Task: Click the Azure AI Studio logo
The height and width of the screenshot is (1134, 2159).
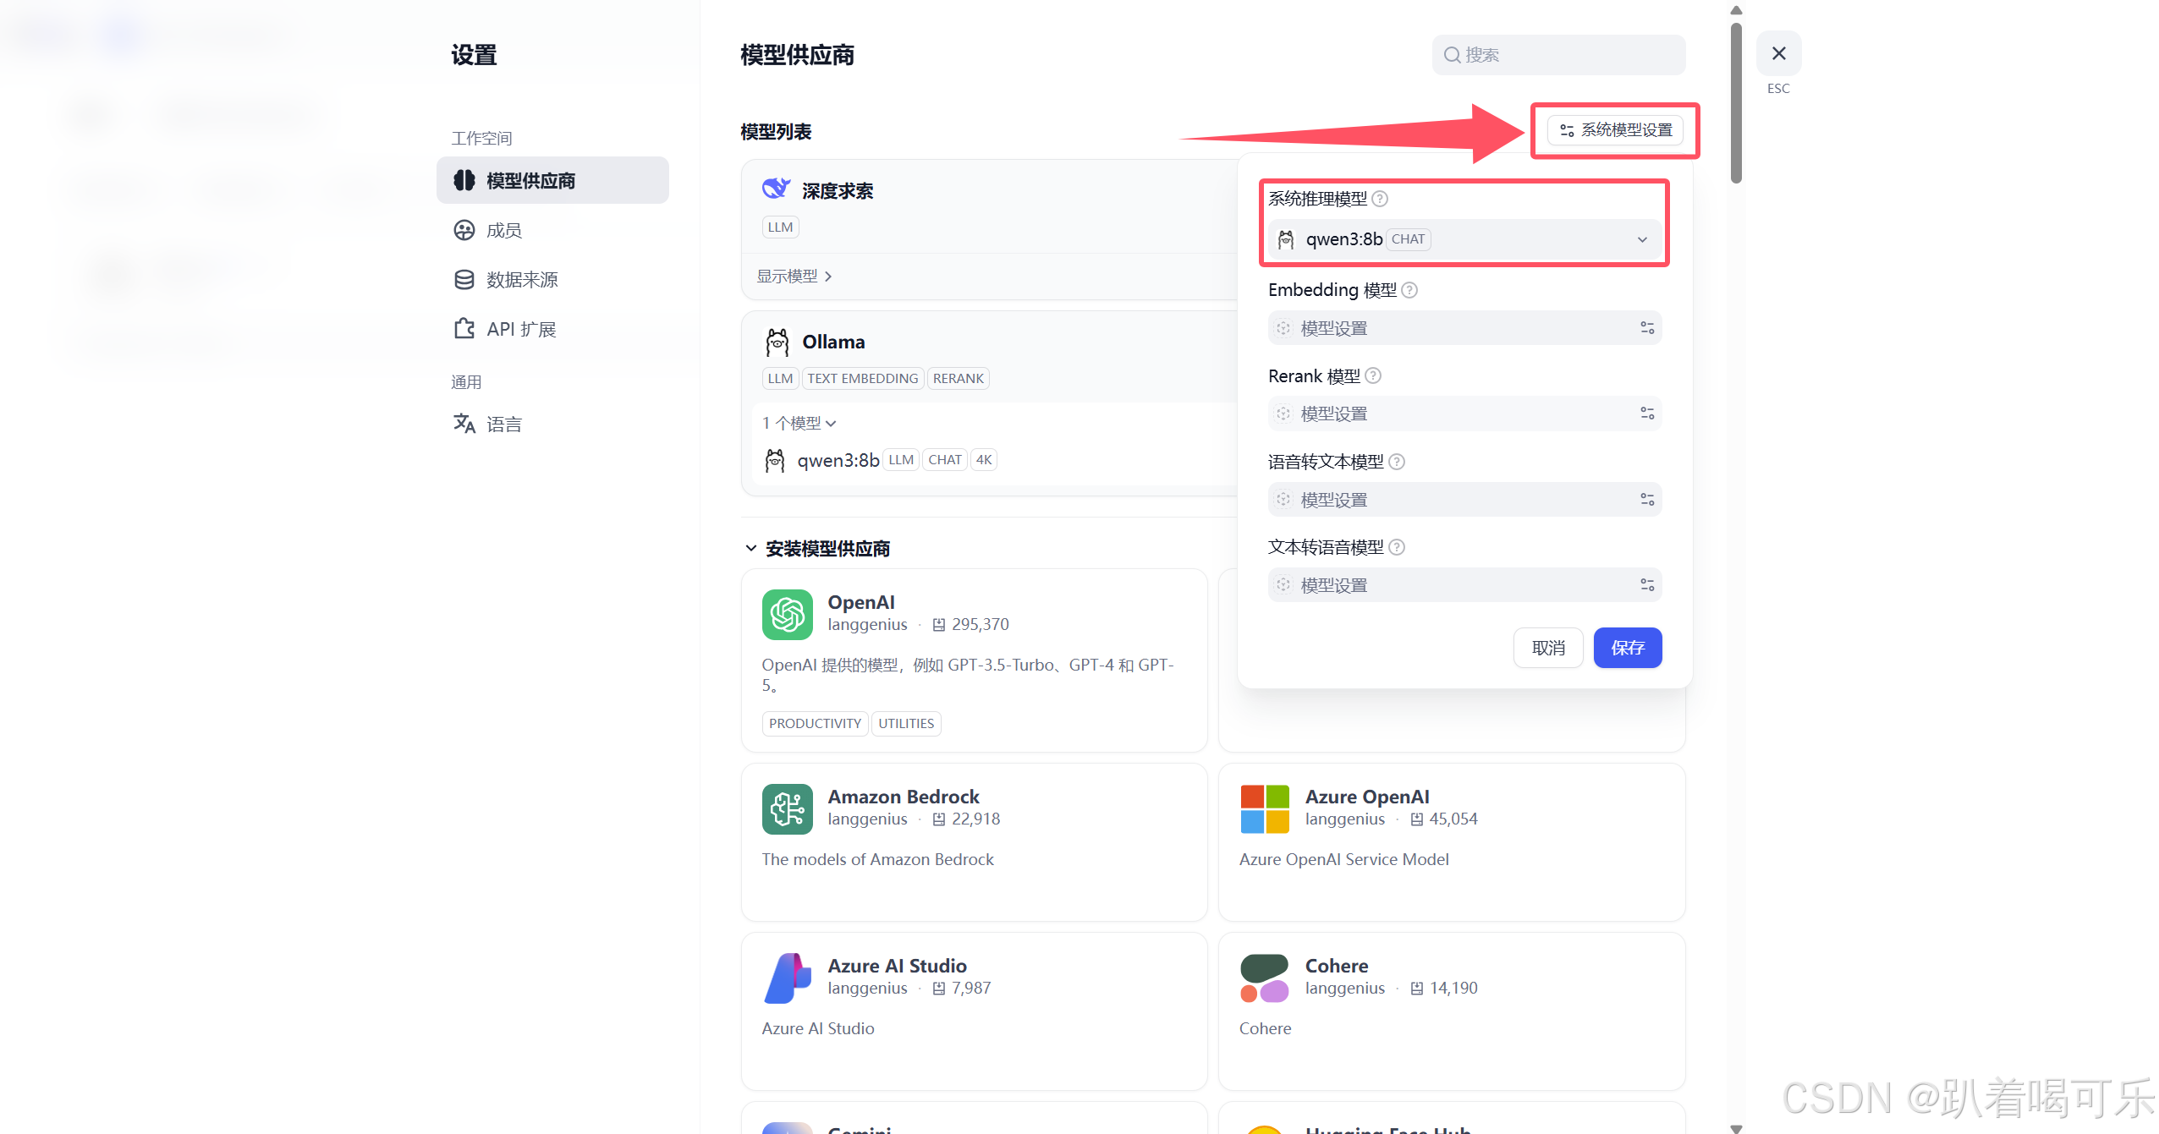Action: 787,978
